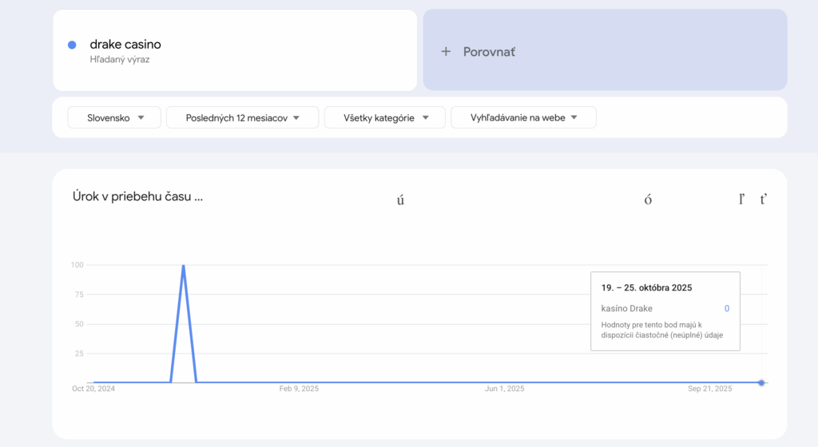Click the 'ť' share glyph icon above chart
818x447 pixels.
(x=764, y=200)
